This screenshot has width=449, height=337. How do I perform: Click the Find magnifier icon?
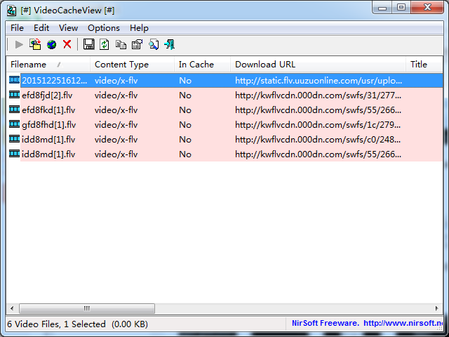point(153,45)
